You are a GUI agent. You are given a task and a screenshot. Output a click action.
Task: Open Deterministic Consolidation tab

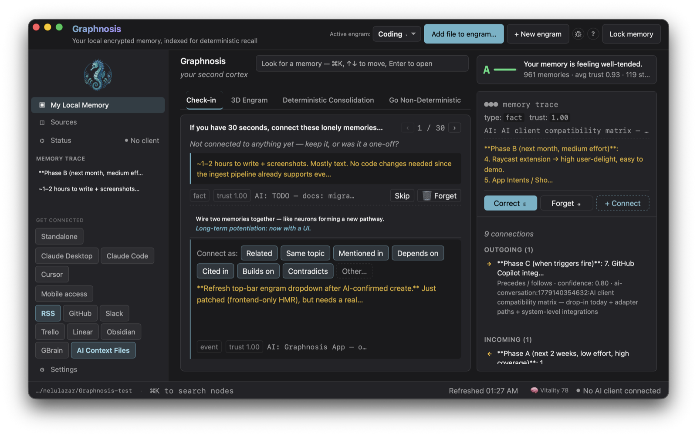tap(328, 100)
